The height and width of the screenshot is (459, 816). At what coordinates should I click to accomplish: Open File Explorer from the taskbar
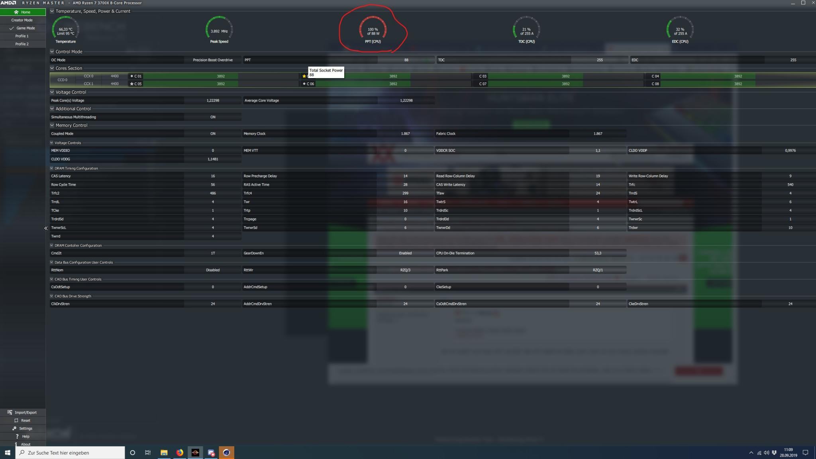click(164, 453)
